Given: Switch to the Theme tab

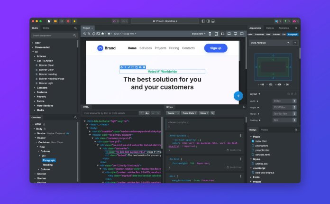Looking at the screenshot, I should pos(265,130).
